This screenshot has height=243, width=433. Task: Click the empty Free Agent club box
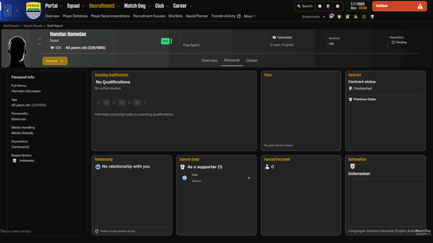coord(184,38)
